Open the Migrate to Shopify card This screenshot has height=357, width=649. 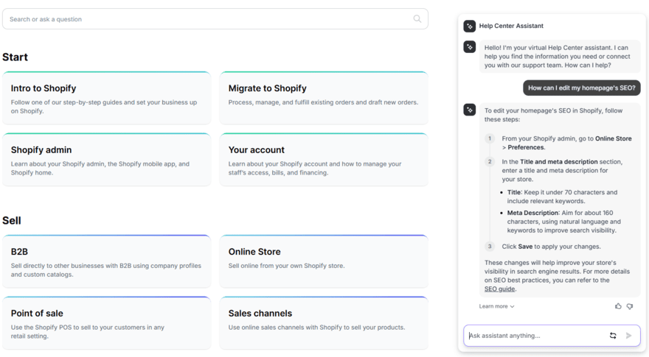(324, 97)
